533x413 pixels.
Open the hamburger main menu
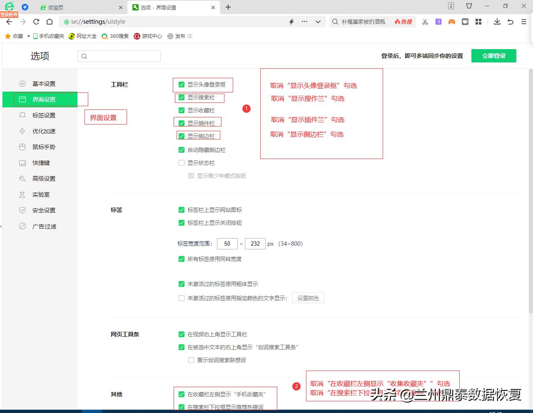pos(523,22)
